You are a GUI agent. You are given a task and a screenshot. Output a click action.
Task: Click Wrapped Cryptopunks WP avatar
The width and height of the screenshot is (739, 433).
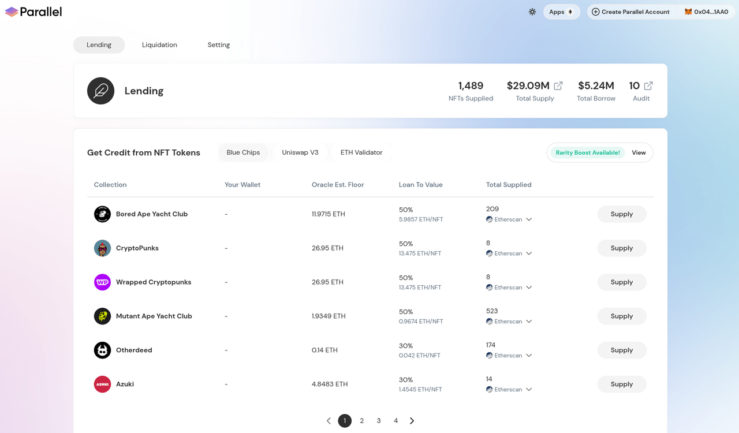coord(102,282)
